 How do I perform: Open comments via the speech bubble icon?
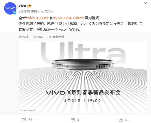pos(73,120)
